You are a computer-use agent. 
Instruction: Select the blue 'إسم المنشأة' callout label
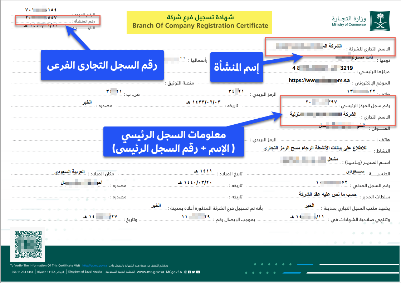pyautogui.click(x=236, y=67)
